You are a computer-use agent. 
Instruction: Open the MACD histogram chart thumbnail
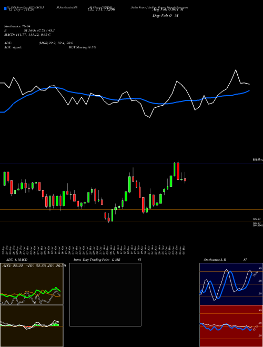pyautogui.click(x=32, y=326)
